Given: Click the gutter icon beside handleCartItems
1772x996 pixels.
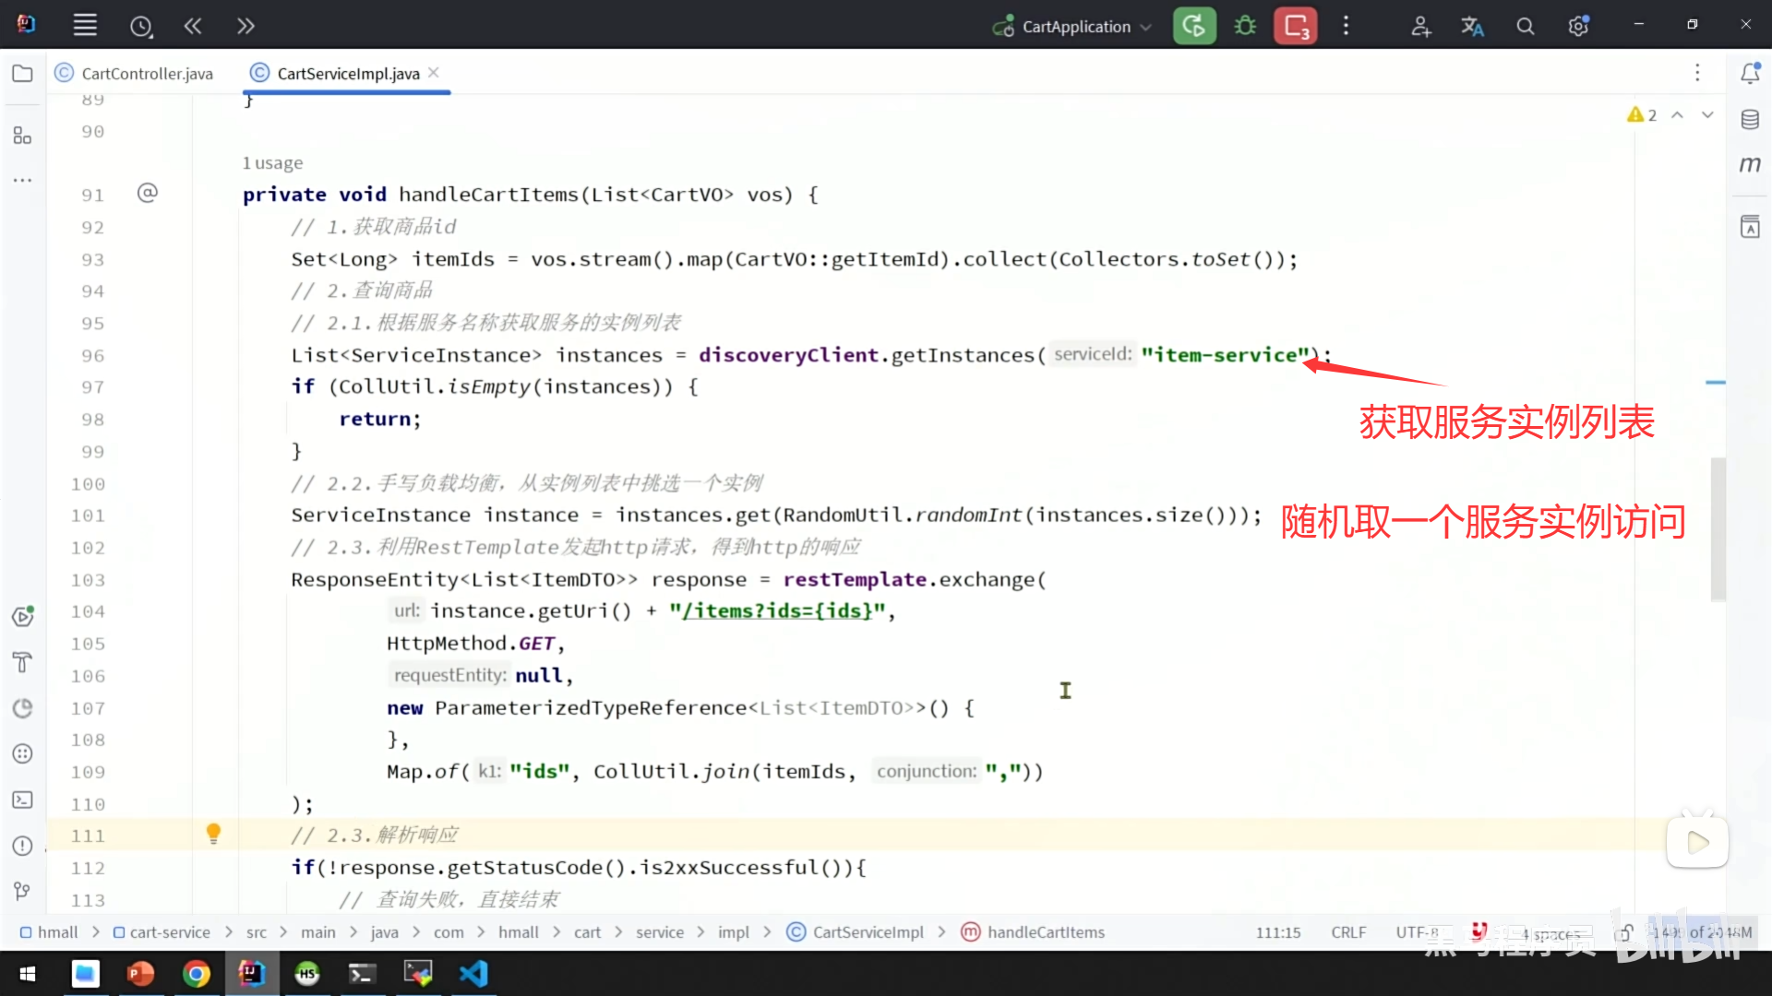Looking at the screenshot, I should (x=148, y=193).
